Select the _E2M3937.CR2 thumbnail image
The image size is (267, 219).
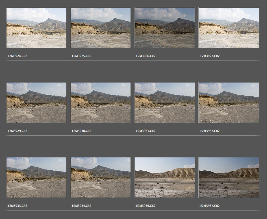tap(229, 177)
